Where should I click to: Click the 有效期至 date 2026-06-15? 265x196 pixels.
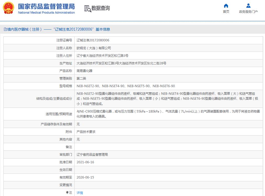[x=85, y=177]
